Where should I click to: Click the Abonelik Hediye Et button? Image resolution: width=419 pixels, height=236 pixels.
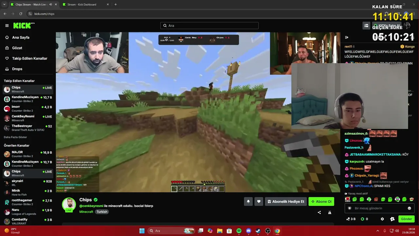click(x=286, y=202)
